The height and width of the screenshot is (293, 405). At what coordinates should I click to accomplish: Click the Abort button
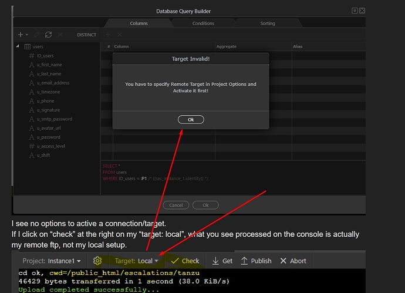[x=293, y=261]
